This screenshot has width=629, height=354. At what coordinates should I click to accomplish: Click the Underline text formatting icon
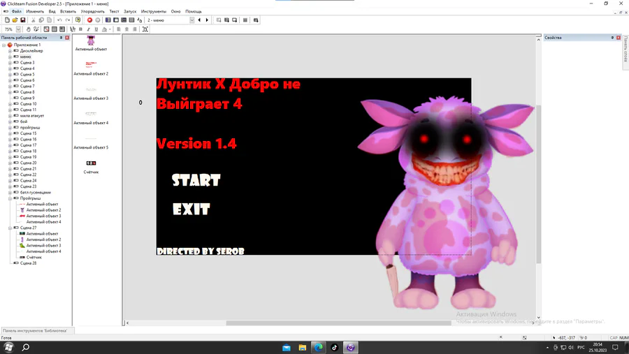[x=96, y=29]
